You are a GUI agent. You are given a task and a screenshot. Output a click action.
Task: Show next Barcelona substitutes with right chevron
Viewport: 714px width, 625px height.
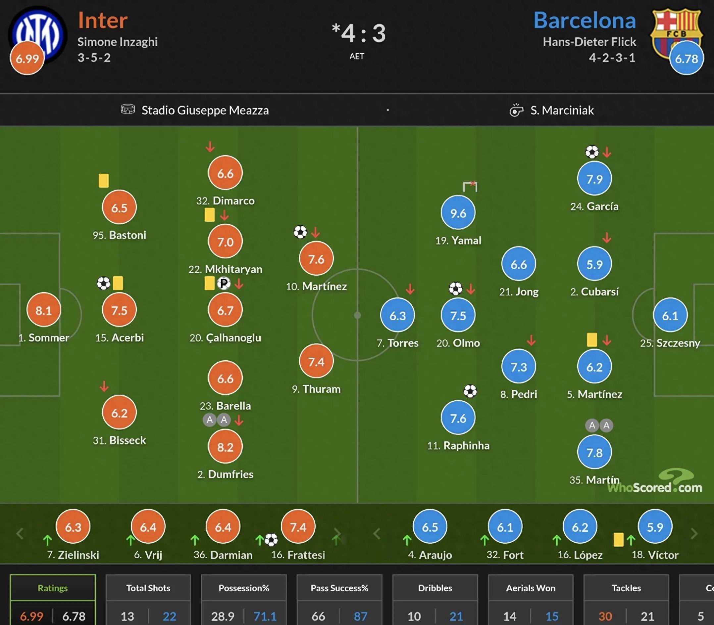694,533
